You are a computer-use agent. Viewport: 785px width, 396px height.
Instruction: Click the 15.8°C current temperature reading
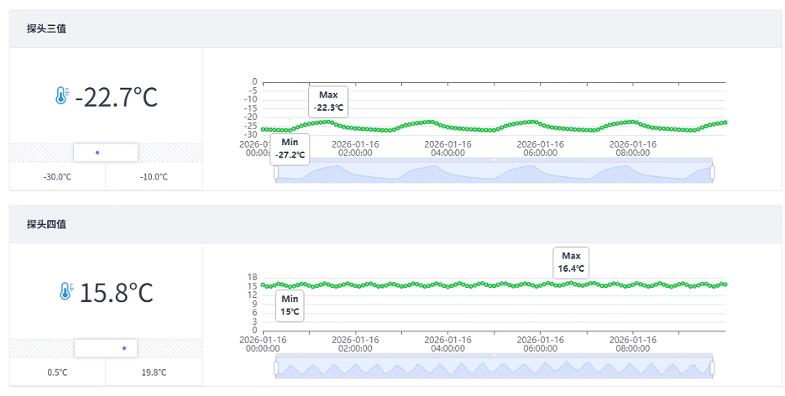point(116,293)
